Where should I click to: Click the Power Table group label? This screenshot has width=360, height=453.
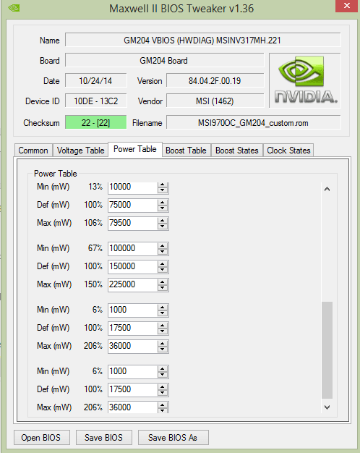pos(55,174)
